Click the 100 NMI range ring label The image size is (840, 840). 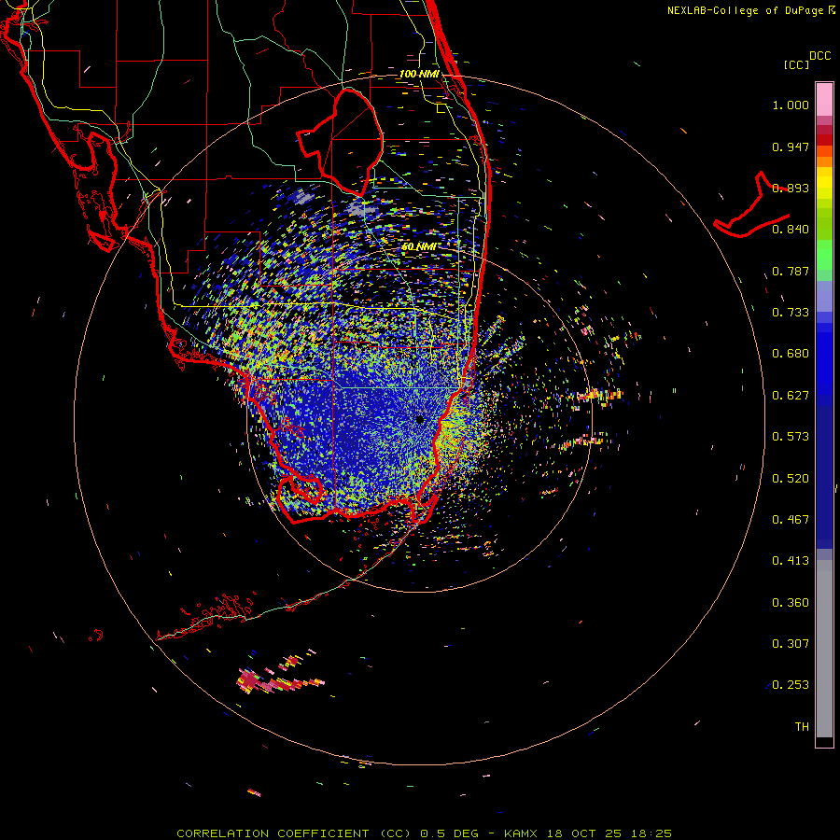point(419,74)
